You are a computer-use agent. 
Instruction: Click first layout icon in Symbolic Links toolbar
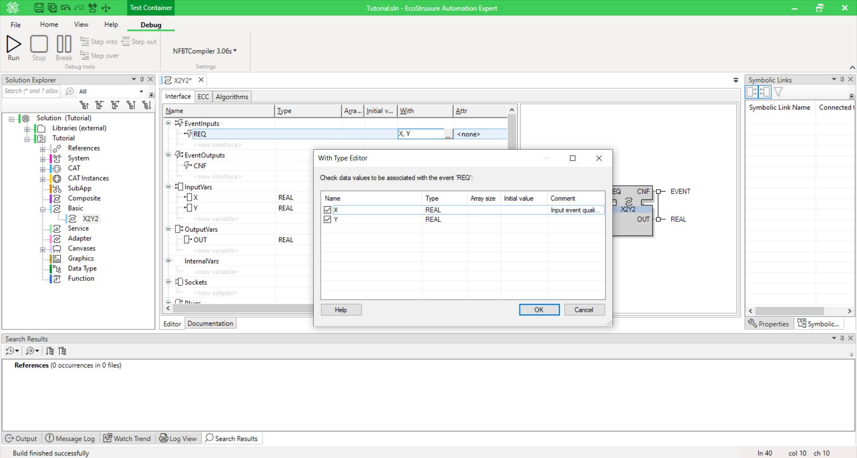tap(752, 92)
